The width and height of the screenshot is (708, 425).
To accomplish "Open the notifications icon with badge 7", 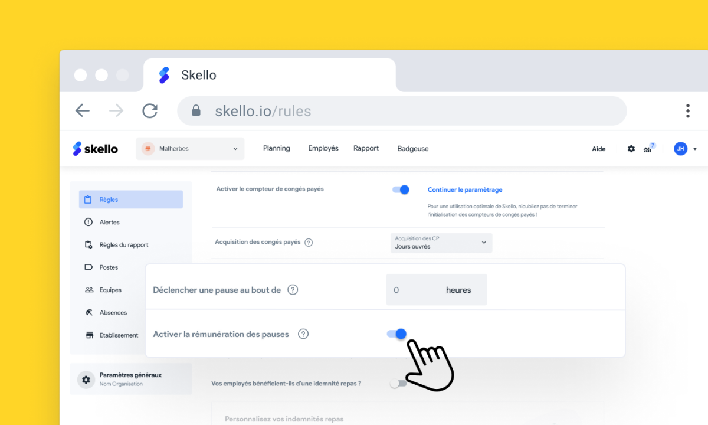I will [x=649, y=148].
